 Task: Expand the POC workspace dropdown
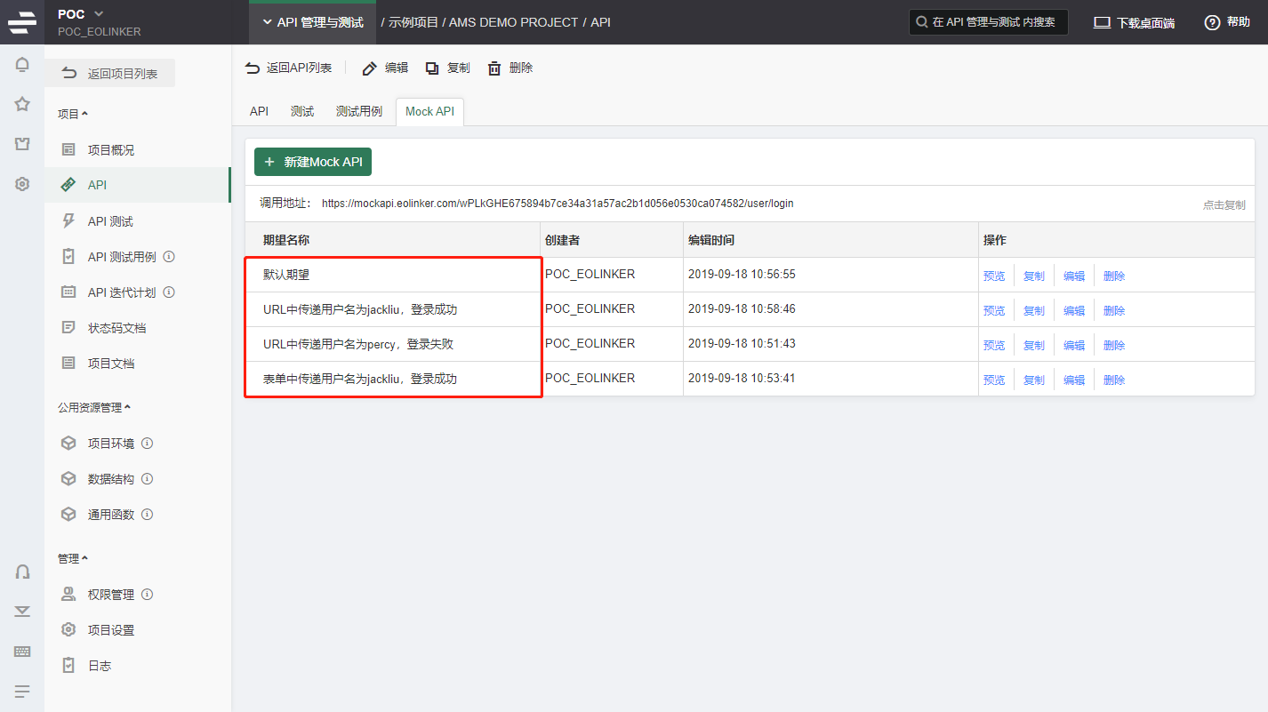tap(98, 13)
